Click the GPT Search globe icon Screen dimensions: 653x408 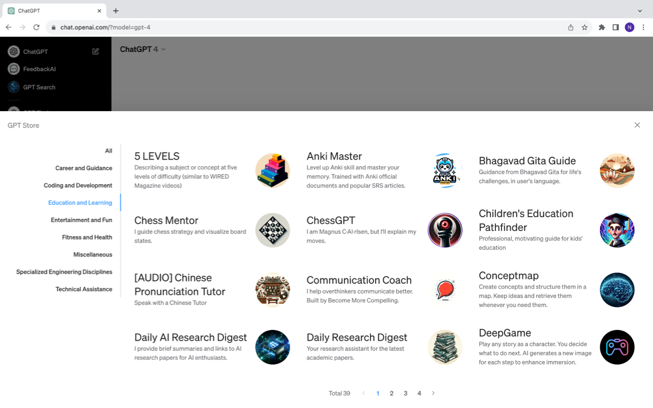click(14, 87)
